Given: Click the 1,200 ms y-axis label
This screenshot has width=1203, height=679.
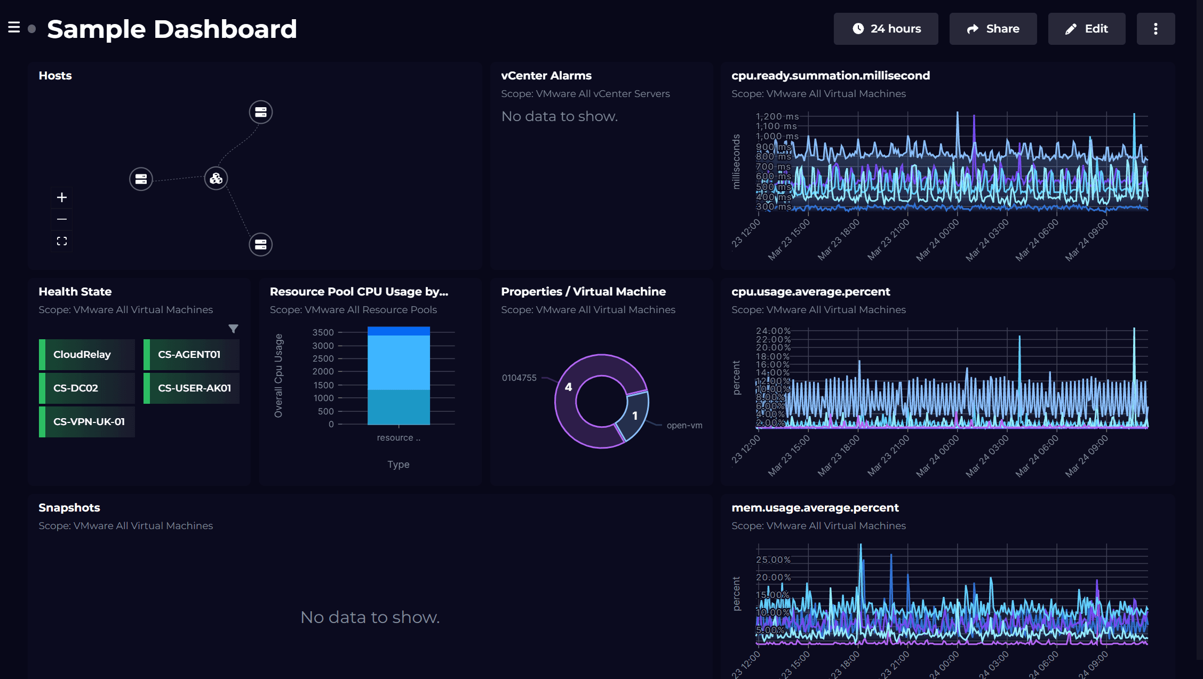Looking at the screenshot, I should 777,116.
